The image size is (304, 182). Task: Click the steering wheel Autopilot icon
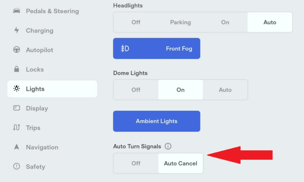pyautogui.click(x=16, y=50)
